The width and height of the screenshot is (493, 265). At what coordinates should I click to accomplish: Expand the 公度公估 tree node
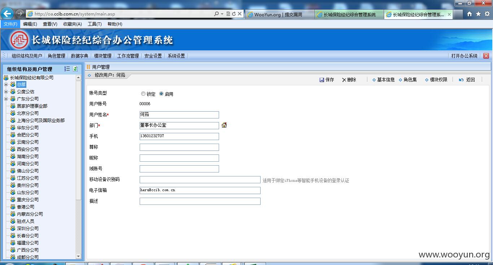pyautogui.click(x=6, y=91)
